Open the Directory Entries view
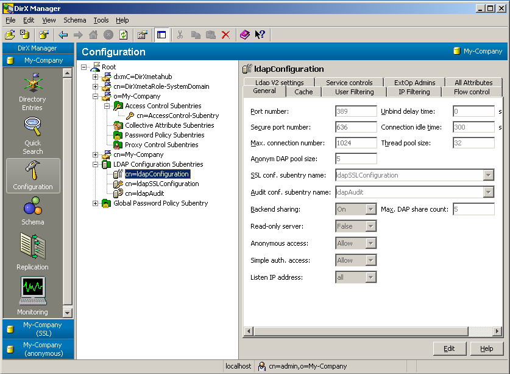The image size is (510, 374). (32, 91)
